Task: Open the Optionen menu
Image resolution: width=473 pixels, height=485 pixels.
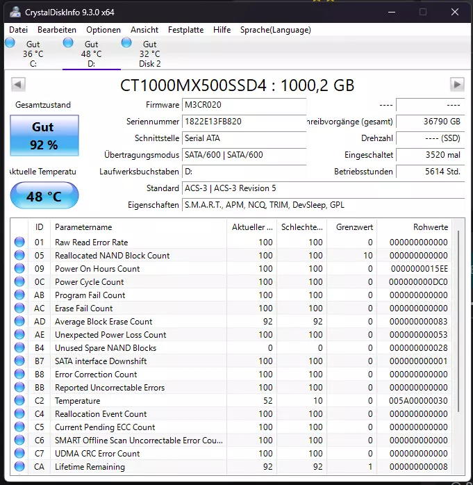Action: [x=103, y=30]
